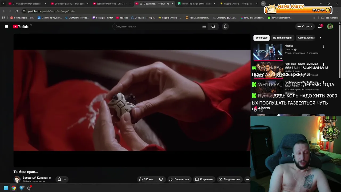Click Создать клип button
This screenshot has width=341, height=192.
229,179
